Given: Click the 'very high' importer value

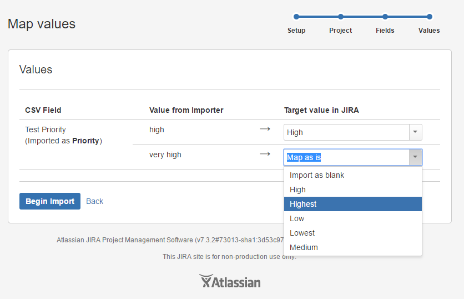Looking at the screenshot, I should pos(165,155).
